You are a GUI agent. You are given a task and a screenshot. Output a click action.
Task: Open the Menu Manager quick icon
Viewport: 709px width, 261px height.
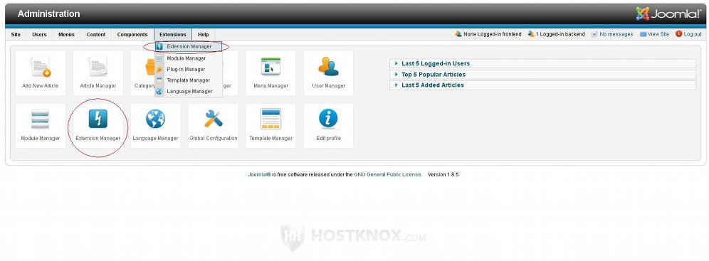tap(271, 73)
